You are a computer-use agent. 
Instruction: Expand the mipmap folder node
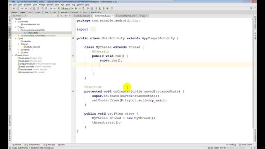coord(18,50)
